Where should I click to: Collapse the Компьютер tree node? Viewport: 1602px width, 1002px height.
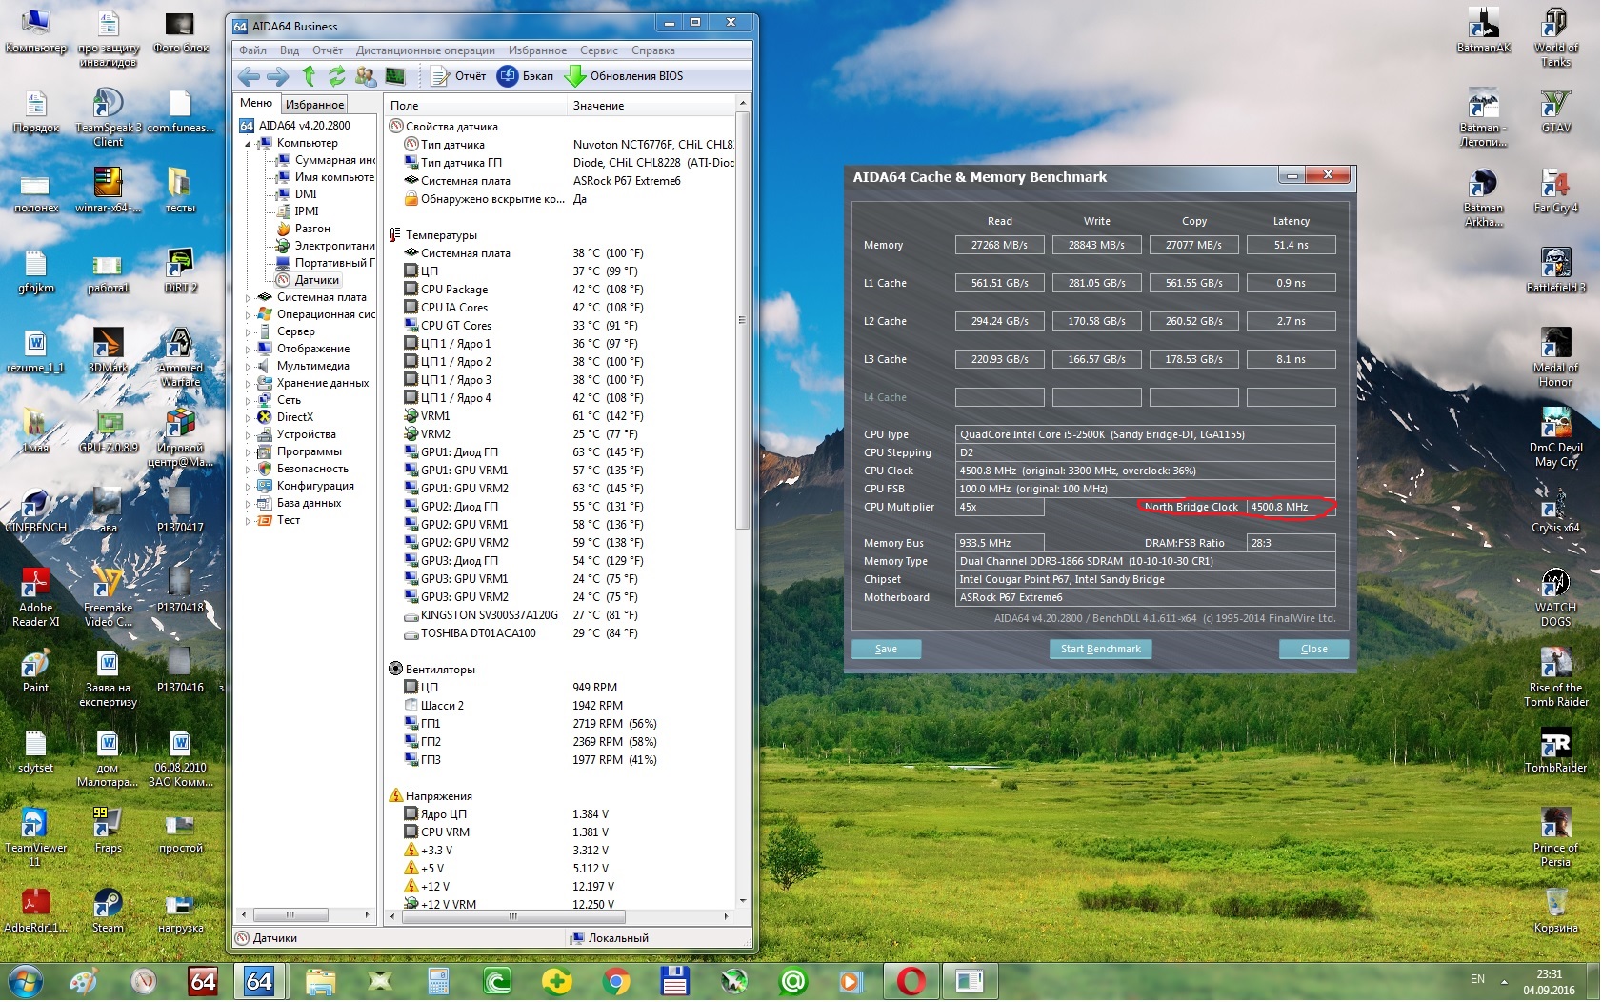point(249,144)
